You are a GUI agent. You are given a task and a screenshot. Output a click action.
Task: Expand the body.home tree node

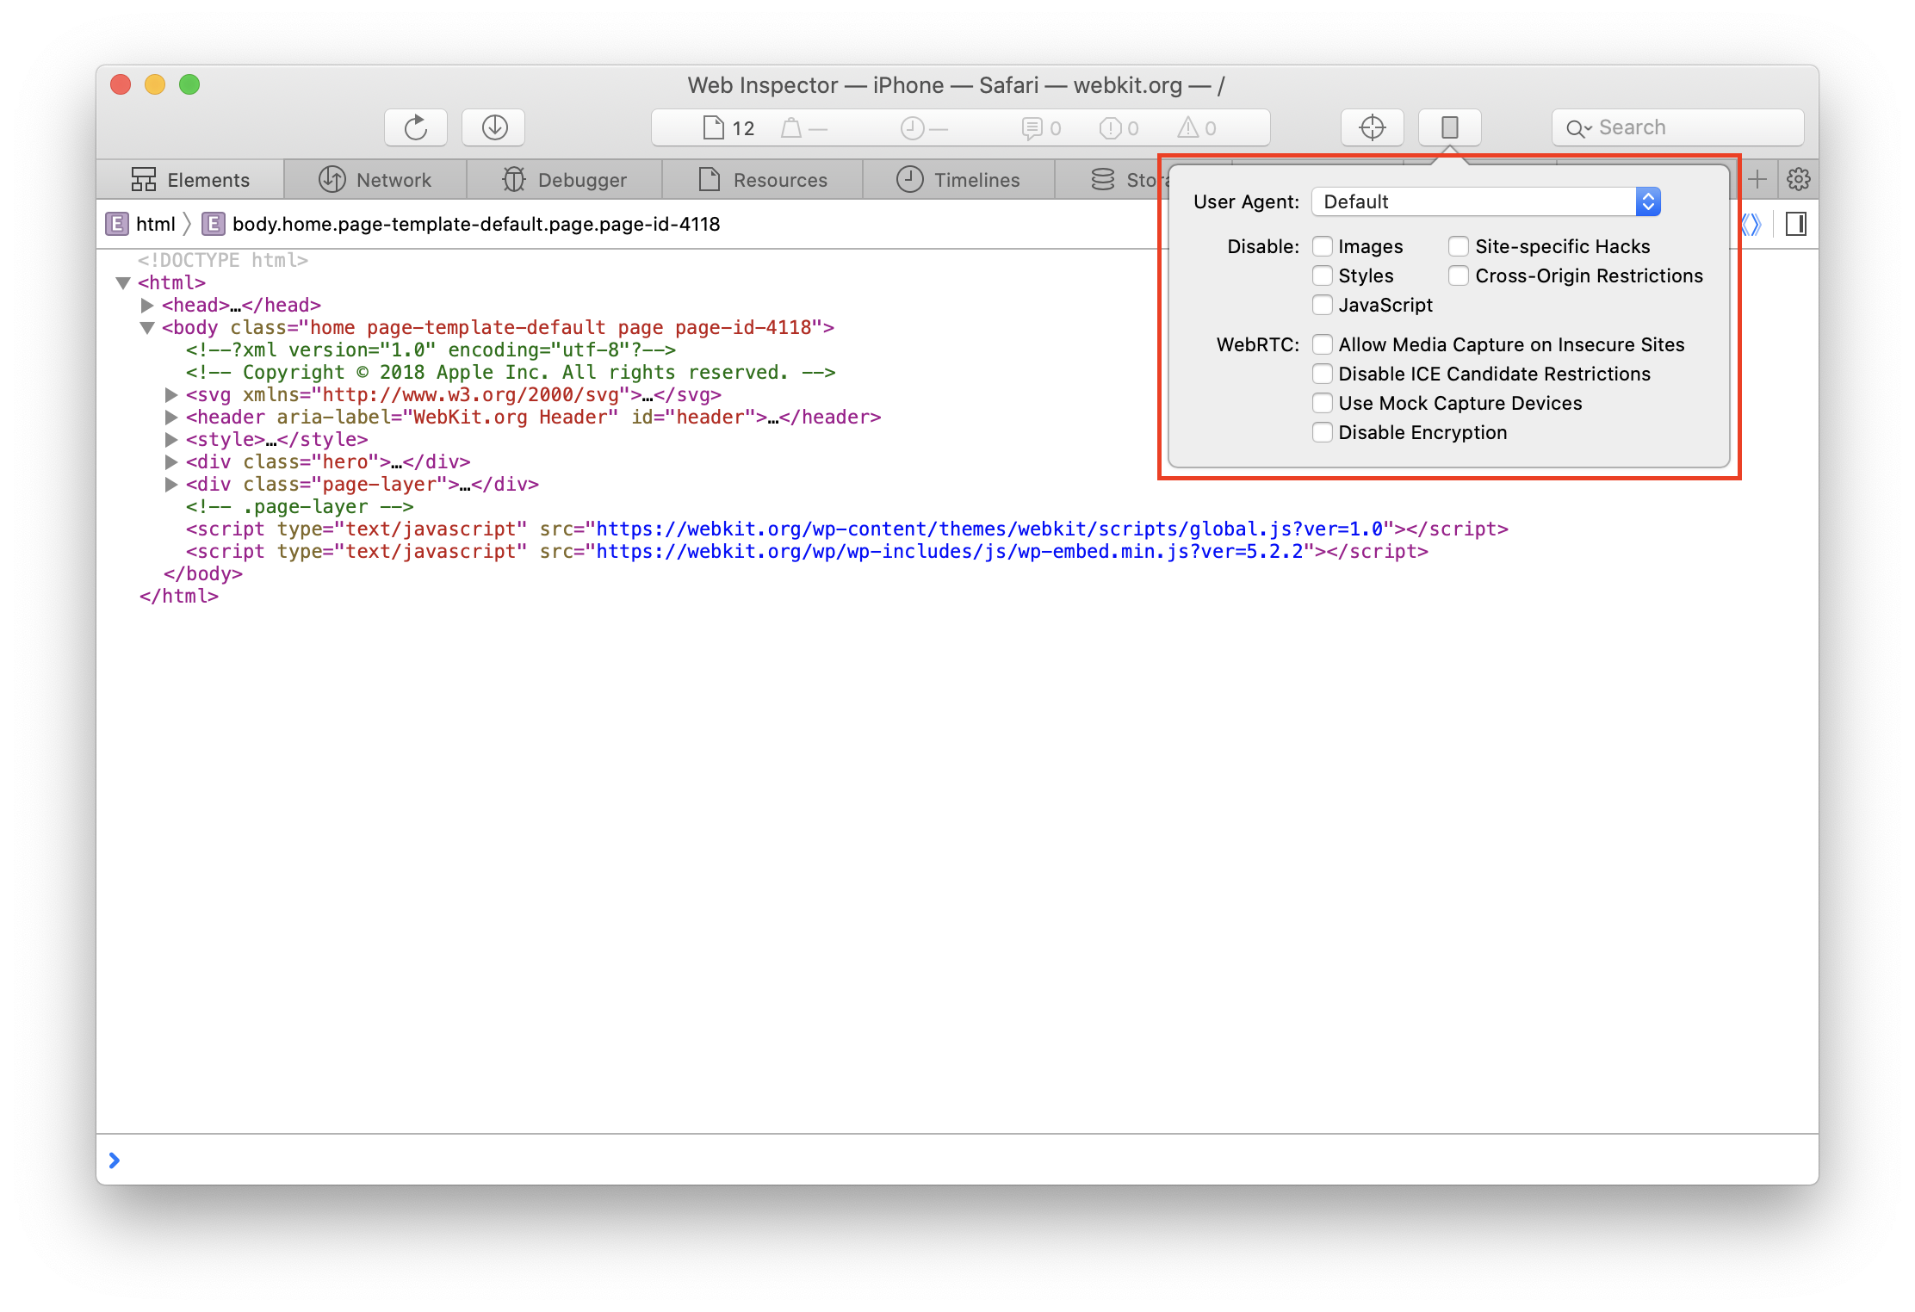pos(146,327)
